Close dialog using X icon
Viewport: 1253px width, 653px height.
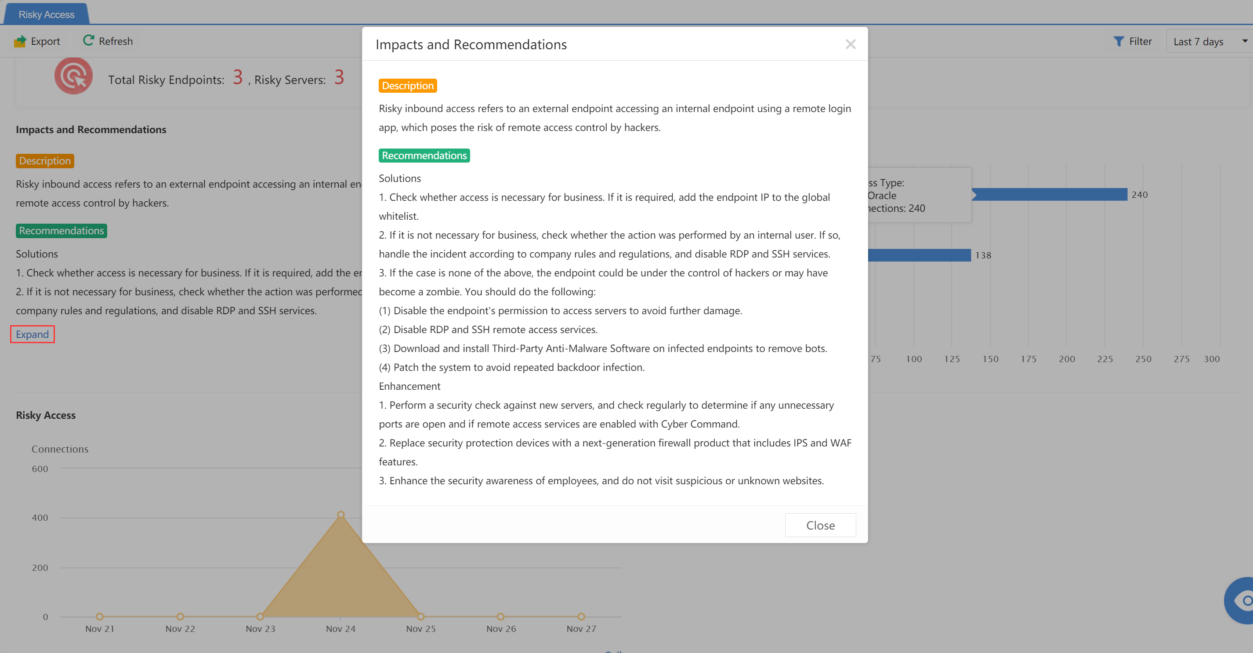tap(850, 44)
